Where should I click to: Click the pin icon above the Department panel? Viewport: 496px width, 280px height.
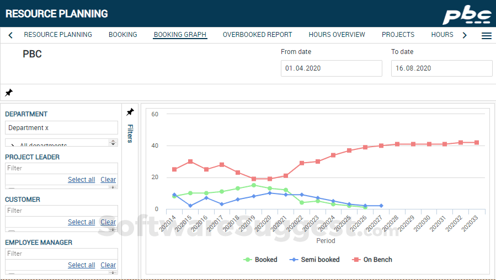pyautogui.click(x=9, y=93)
